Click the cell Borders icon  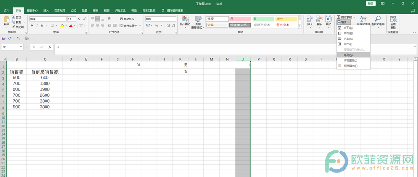[52, 25]
